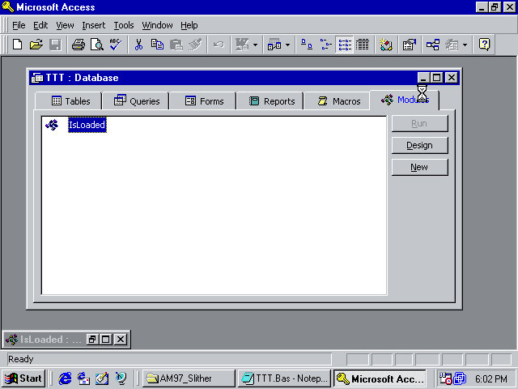This screenshot has width=518, height=389.
Task: Click the Show Desktop quick launch icon
Action: [102, 378]
